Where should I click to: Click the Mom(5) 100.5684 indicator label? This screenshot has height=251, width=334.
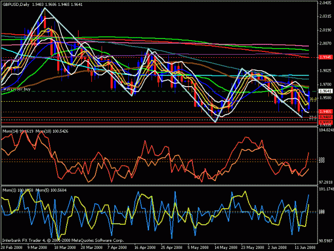coord(51,190)
